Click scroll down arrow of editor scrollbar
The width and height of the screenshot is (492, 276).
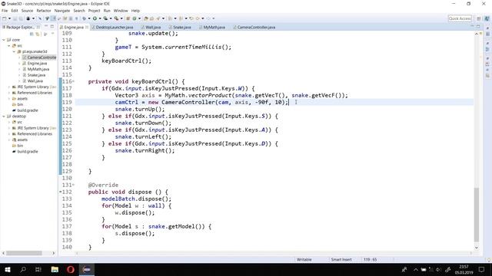point(477,248)
